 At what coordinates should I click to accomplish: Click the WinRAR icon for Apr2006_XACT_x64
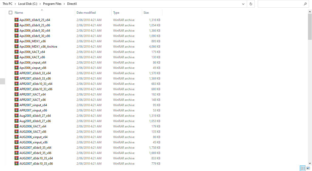[16, 52]
